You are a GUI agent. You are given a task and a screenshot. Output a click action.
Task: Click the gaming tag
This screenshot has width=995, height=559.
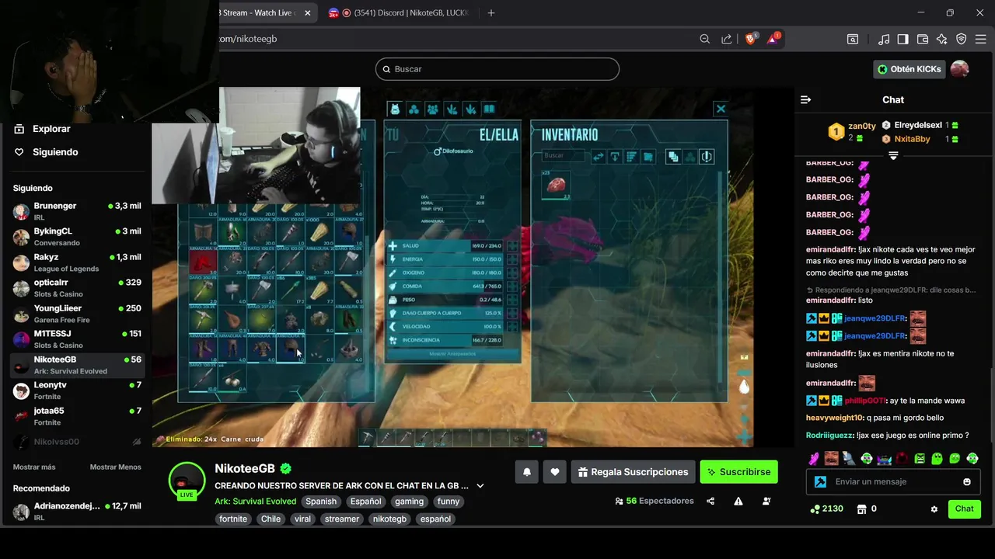[x=409, y=502]
